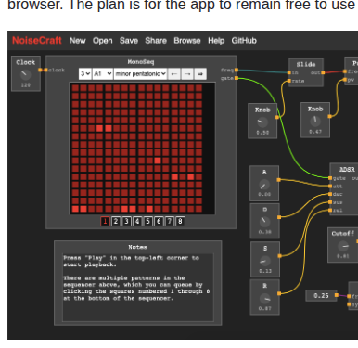
Task: Click the ADSR gate input port
Action: point(330,178)
